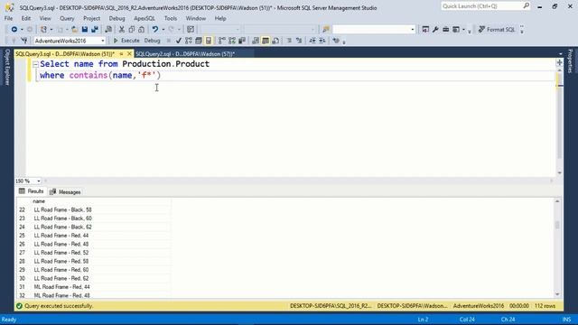
Task: Toggle Include Actual Execution Plan
Action: 222,41
